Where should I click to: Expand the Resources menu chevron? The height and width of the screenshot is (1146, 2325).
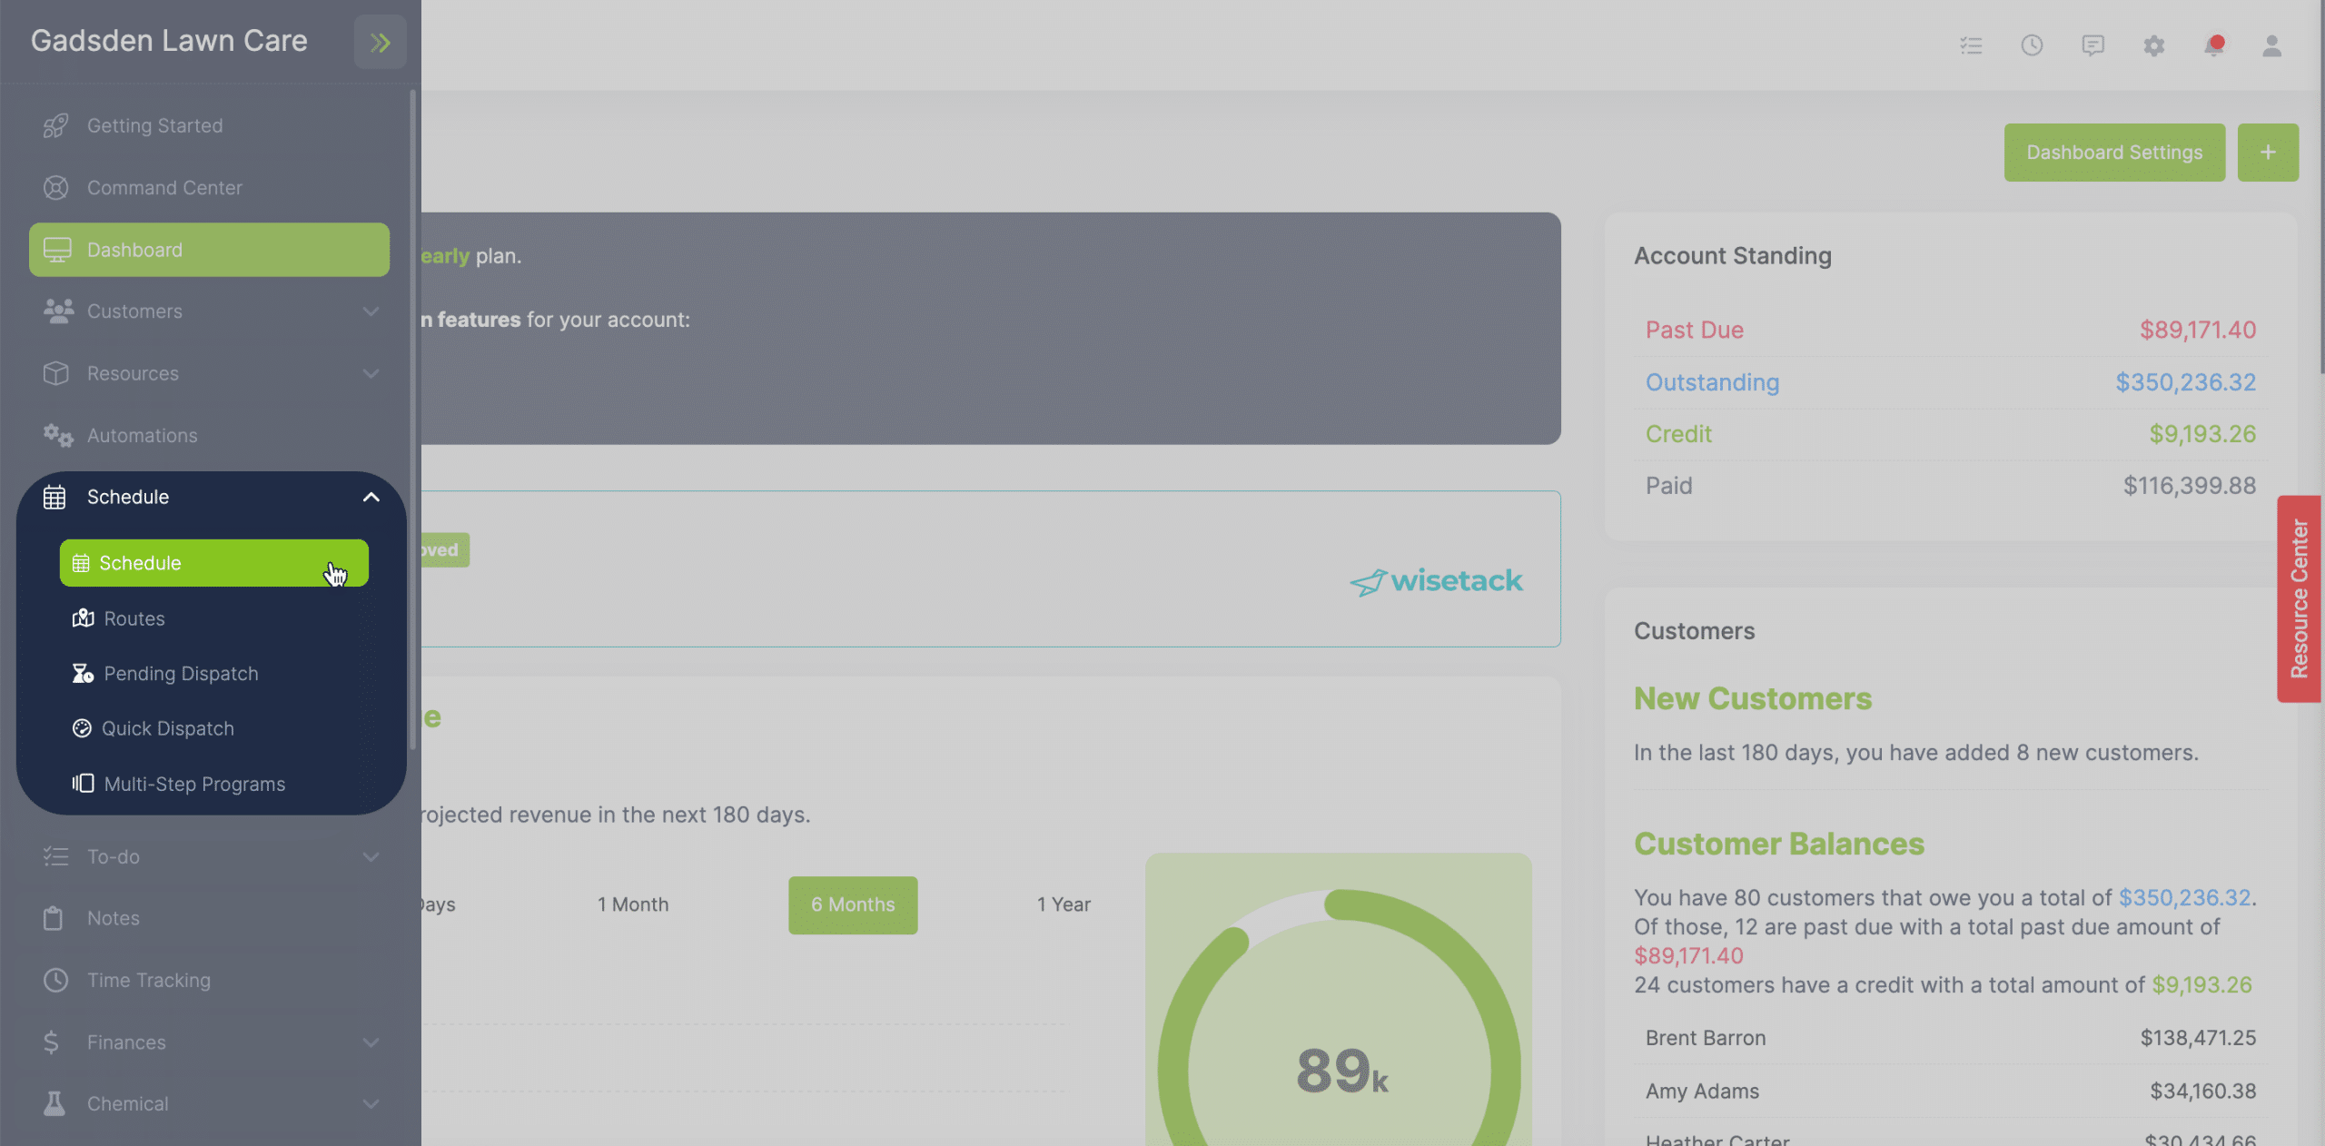pyautogui.click(x=371, y=373)
